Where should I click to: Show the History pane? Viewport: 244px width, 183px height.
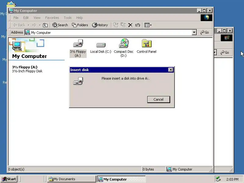(x=100, y=25)
